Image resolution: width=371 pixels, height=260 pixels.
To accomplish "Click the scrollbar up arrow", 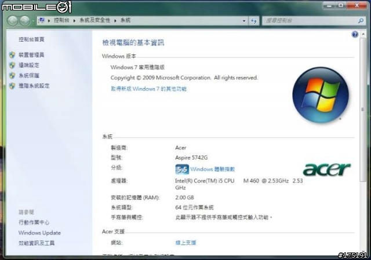I will click(363, 35).
